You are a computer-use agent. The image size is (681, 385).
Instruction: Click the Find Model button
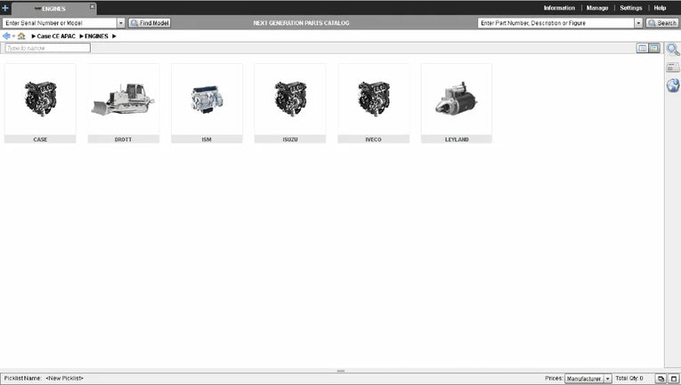[150, 23]
